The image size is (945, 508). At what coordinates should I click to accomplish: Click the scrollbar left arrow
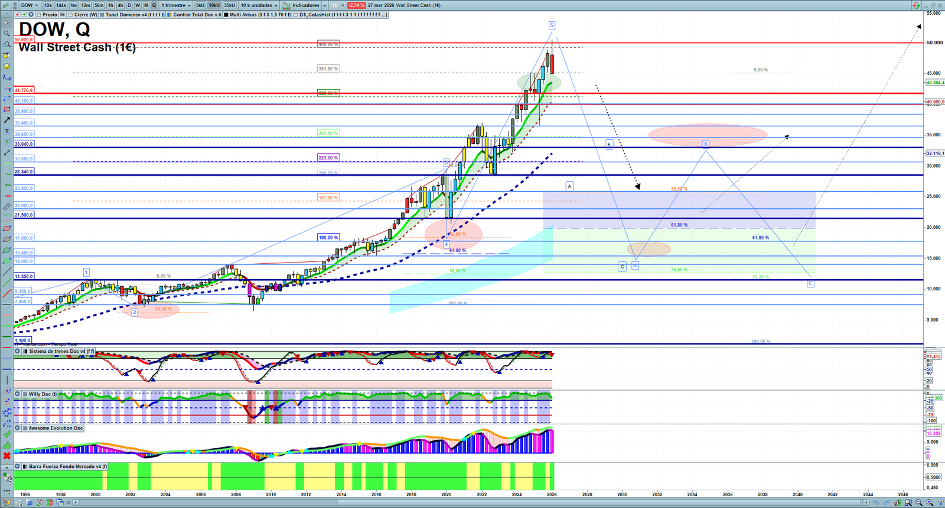(x=76, y=503)
